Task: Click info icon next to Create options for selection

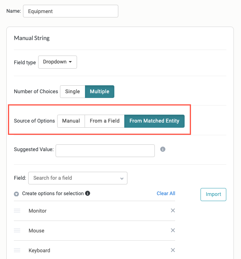Action: pyautogui.click(x=87, y=193)
